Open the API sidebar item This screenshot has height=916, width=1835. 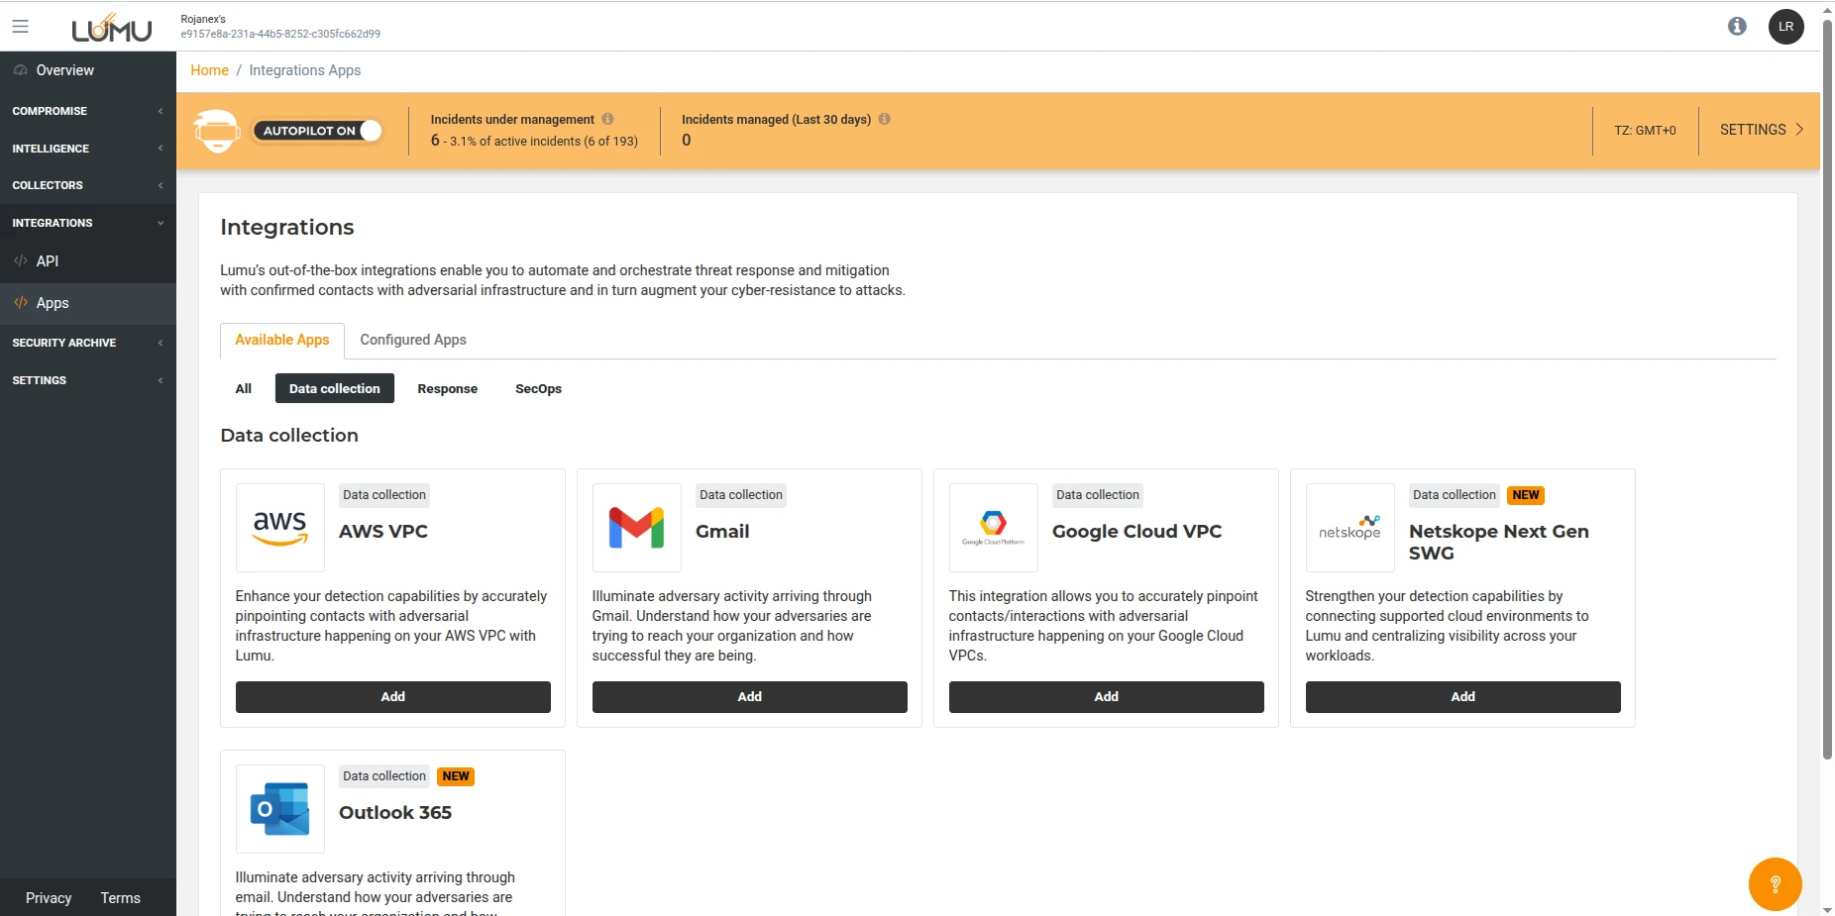(48, 261)
